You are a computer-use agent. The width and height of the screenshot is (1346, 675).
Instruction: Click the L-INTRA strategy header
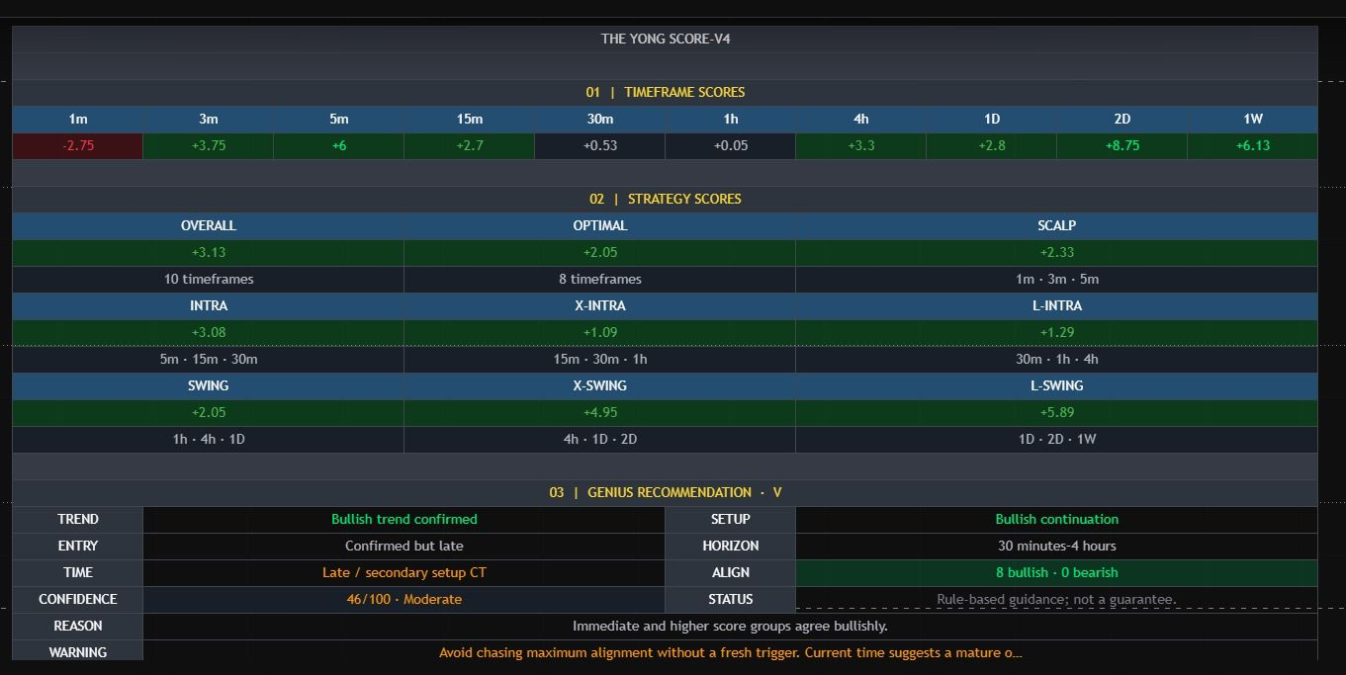1056,305
